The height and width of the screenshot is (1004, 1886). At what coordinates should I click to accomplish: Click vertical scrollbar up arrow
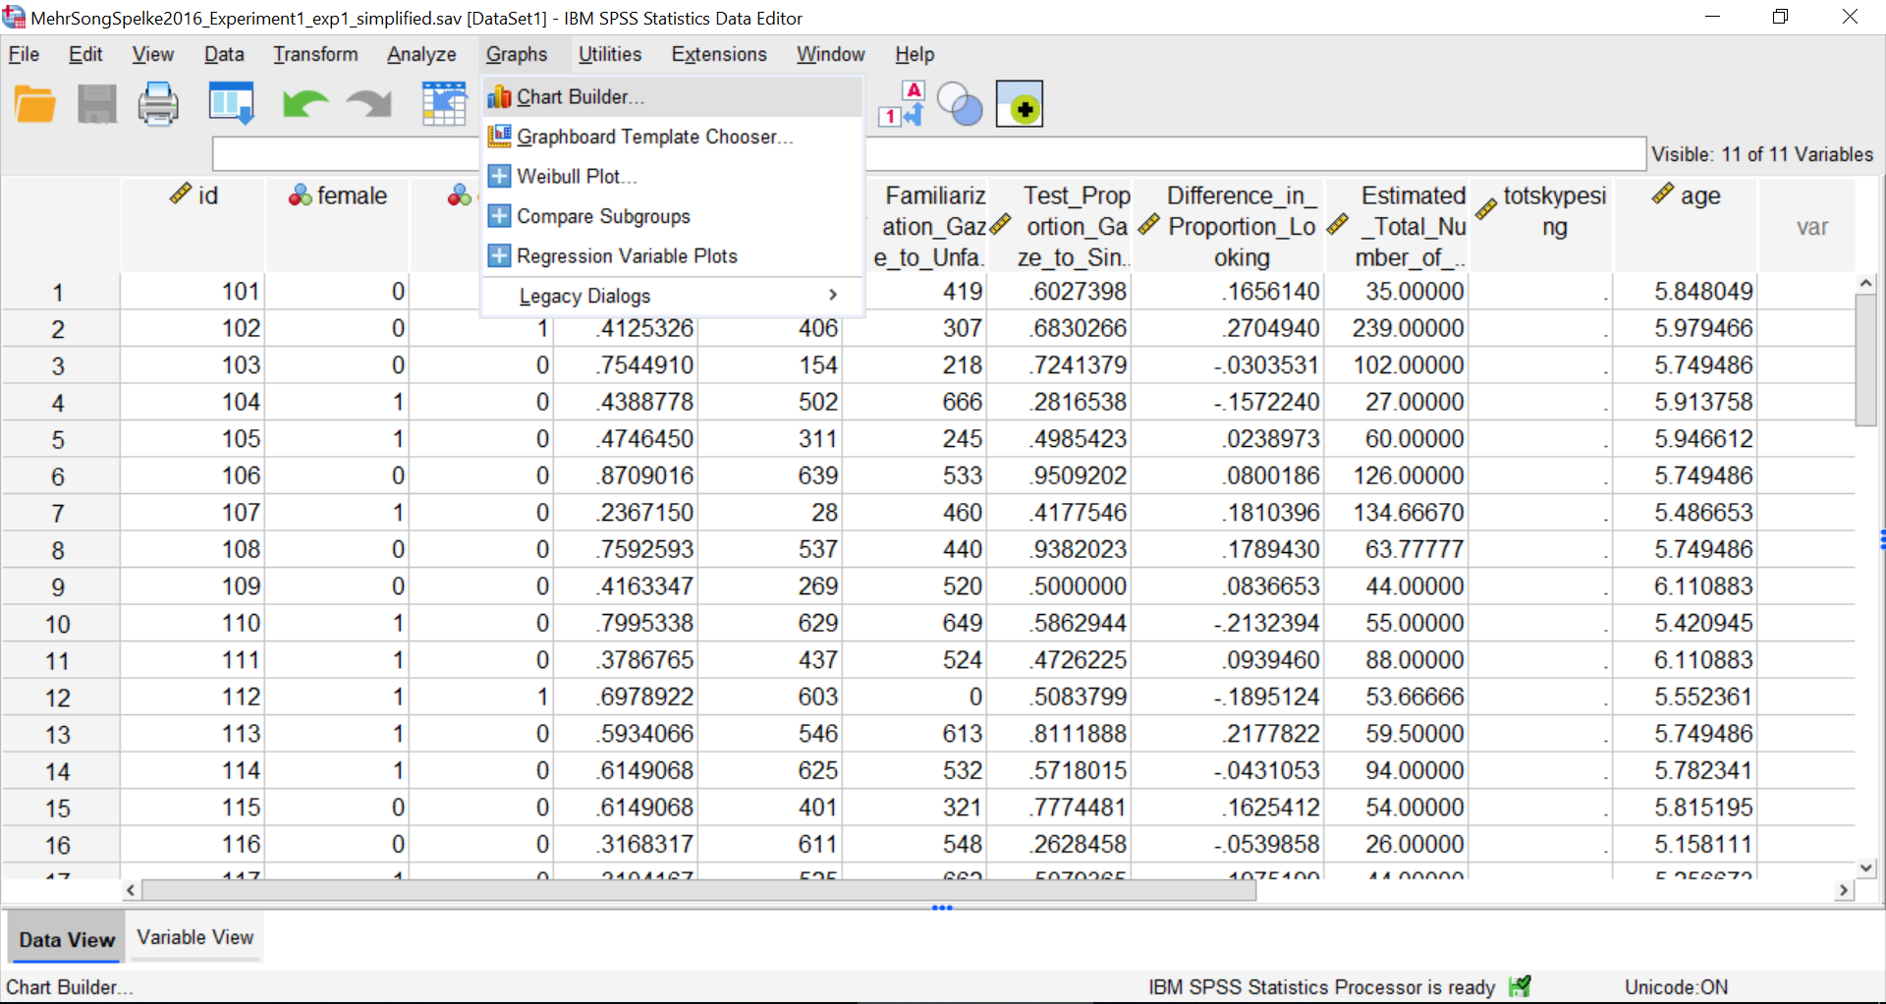tap(1866, 283)
